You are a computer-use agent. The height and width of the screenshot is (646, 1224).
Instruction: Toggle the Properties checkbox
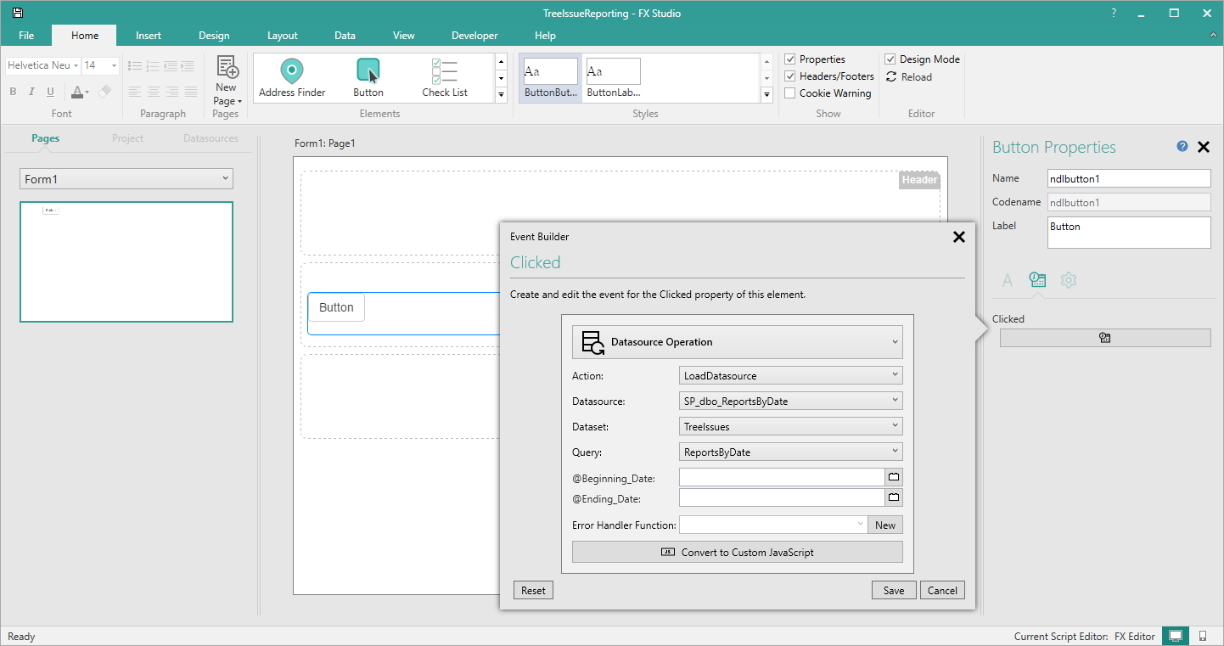coord(790,59)
